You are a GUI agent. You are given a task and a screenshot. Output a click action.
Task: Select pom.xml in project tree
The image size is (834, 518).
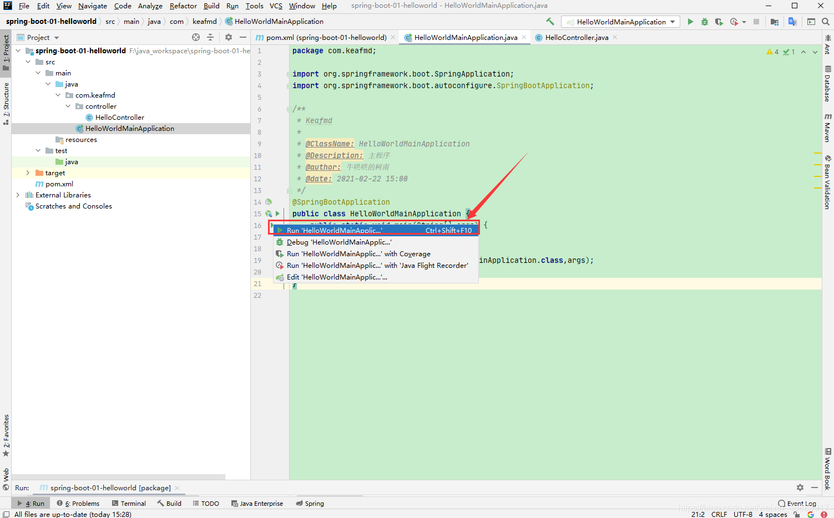[59, 184]
